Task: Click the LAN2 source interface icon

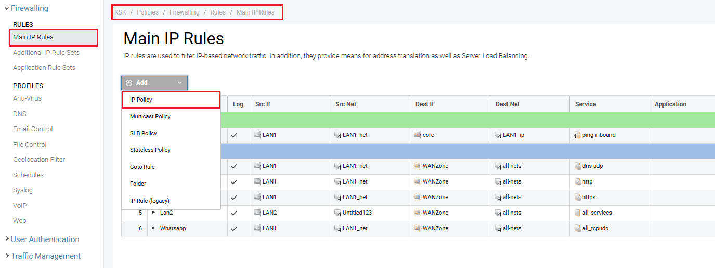Action: tap(257, 213)
